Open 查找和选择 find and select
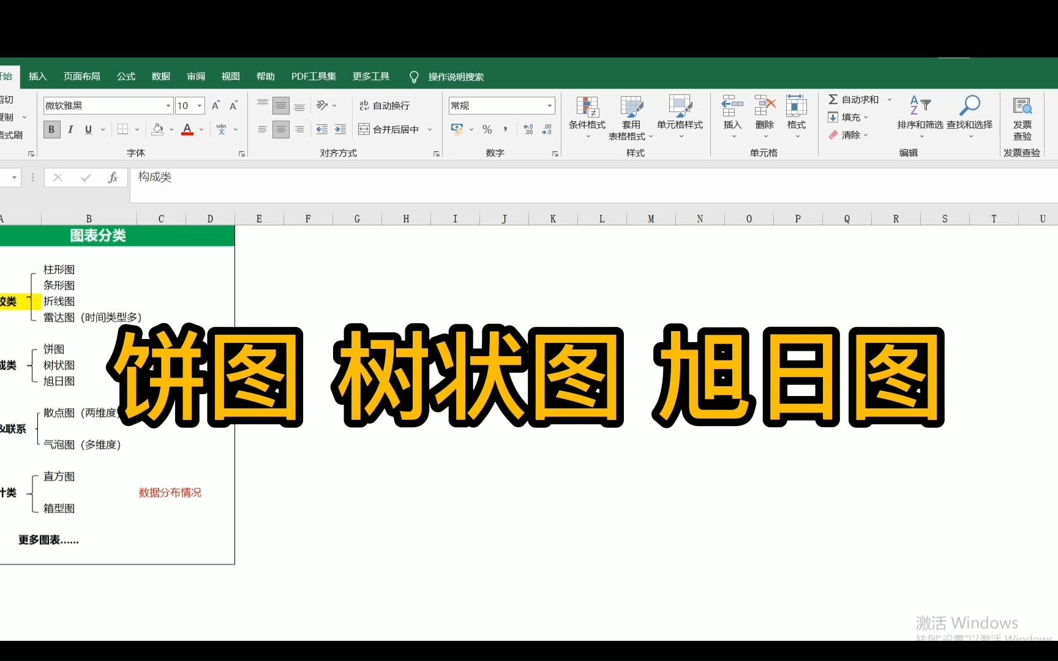This screenshot has height=661, width=1058. pos(969,118)
